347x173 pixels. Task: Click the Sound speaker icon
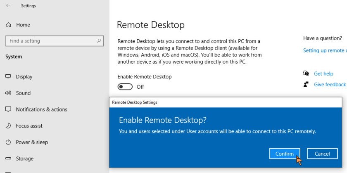pos(8,93)
